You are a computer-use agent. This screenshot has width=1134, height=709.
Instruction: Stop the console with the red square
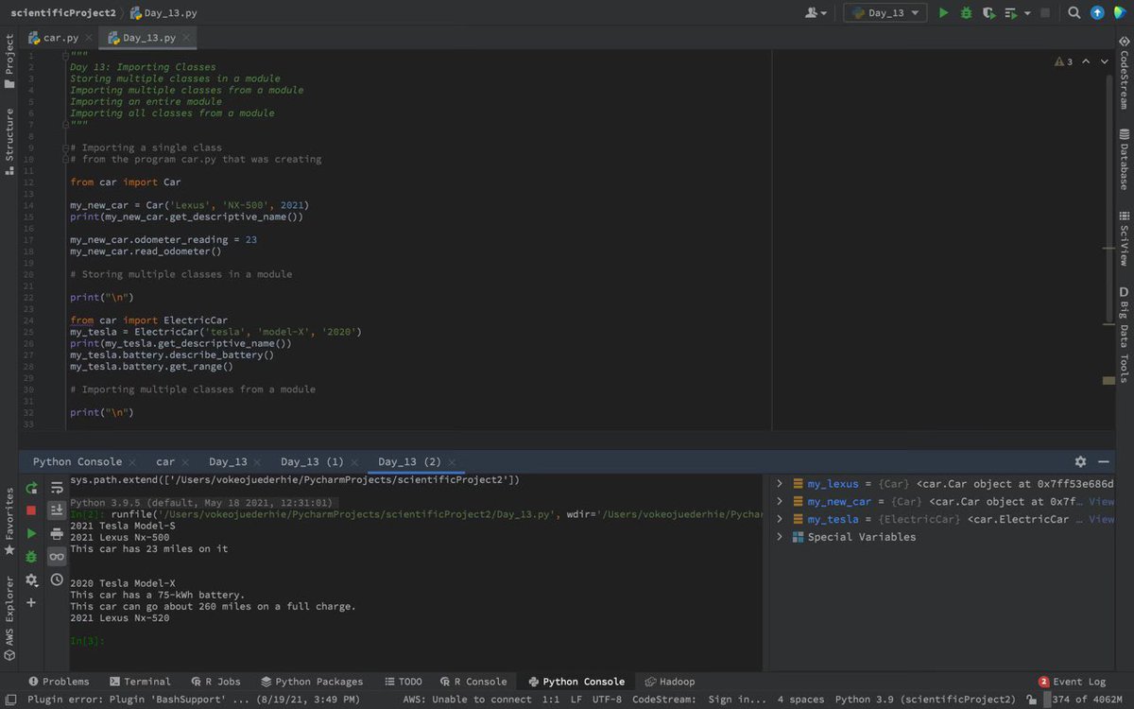tap(31, 510)
